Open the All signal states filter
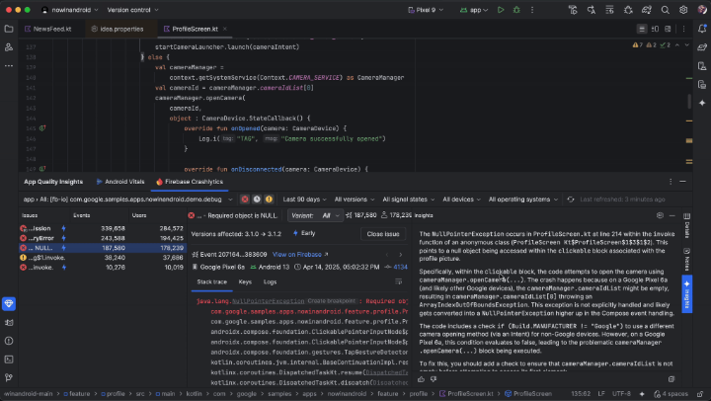 (409, 200)
